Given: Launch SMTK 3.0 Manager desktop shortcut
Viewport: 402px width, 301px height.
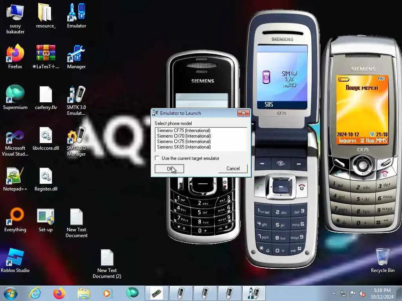Looking at the screenshot, I should [77, 141].
